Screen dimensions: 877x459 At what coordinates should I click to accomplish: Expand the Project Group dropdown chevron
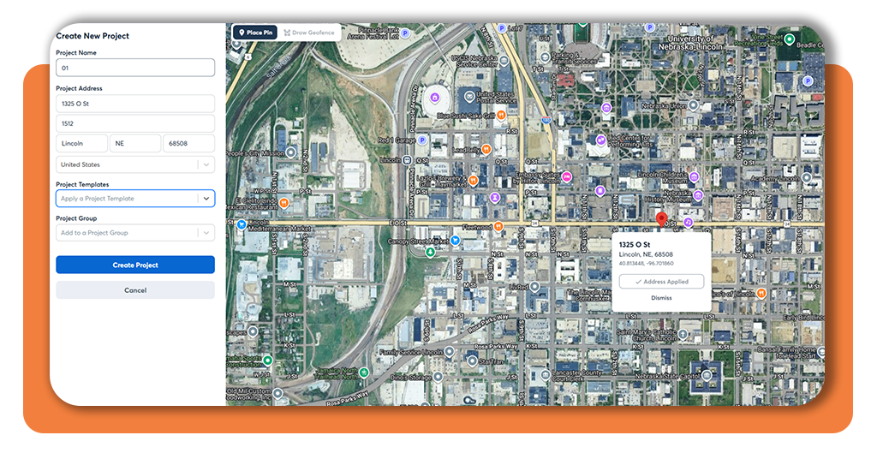point(206,233)
